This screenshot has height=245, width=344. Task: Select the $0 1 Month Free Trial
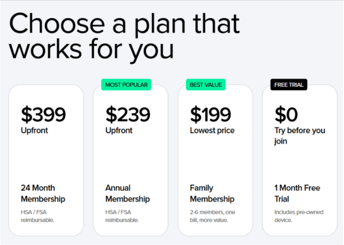point(299,159)
